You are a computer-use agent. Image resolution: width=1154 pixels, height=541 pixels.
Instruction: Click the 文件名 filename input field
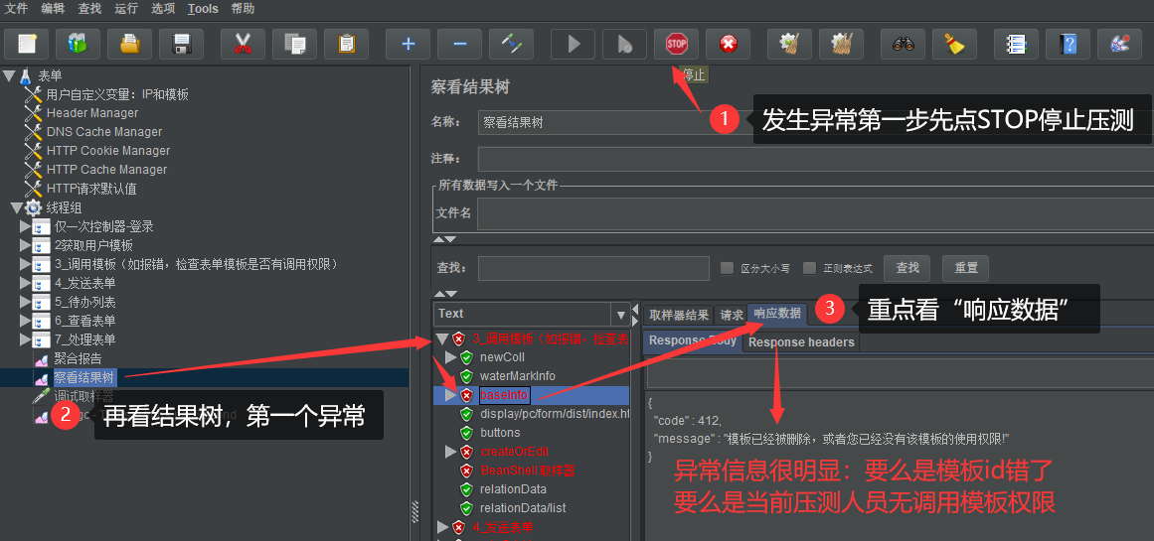[x=815, y=213]
